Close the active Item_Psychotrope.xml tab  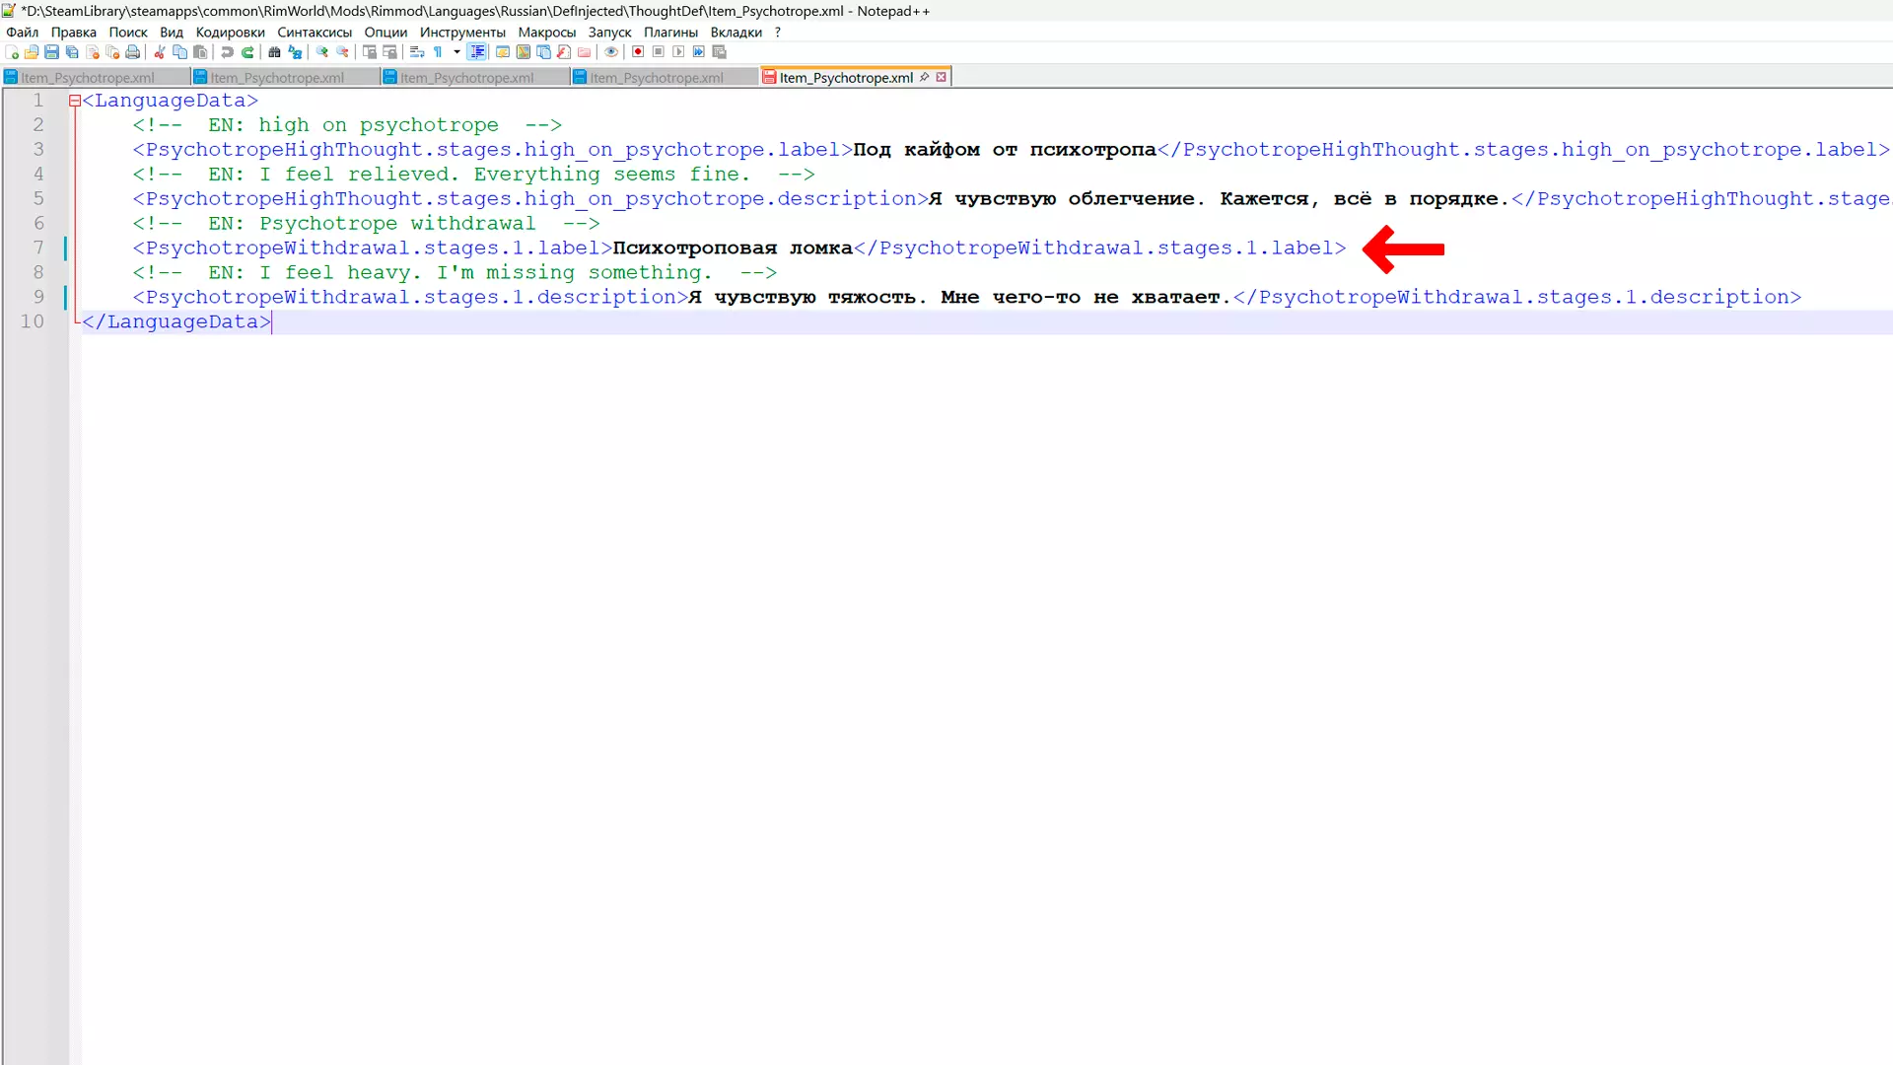[942, 77]
